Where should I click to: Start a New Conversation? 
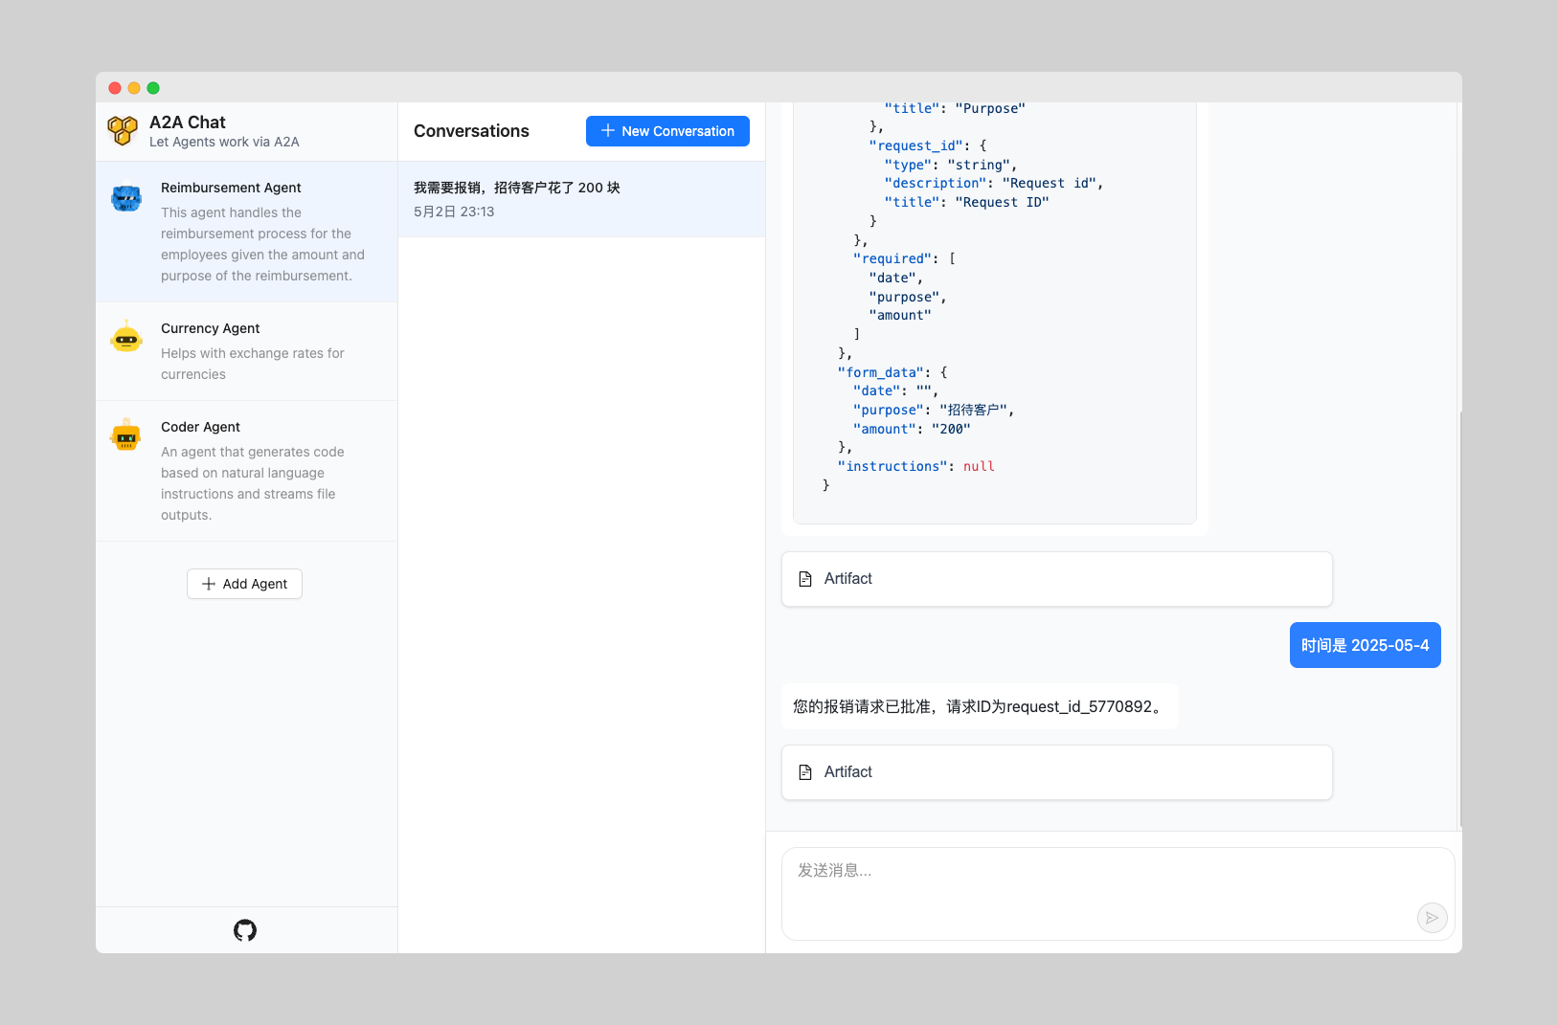pyautogui.click(x=667, y=131)
